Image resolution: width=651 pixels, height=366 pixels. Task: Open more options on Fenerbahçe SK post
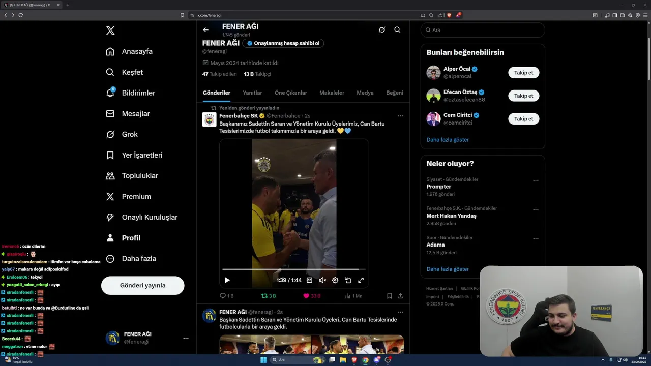coord(400,116)
